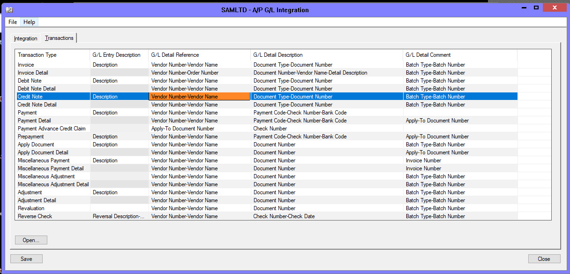Click Check Number in Payment Advance Credit Claim row
This screenshot has width=570, height=274.
[x=327, y=129]
